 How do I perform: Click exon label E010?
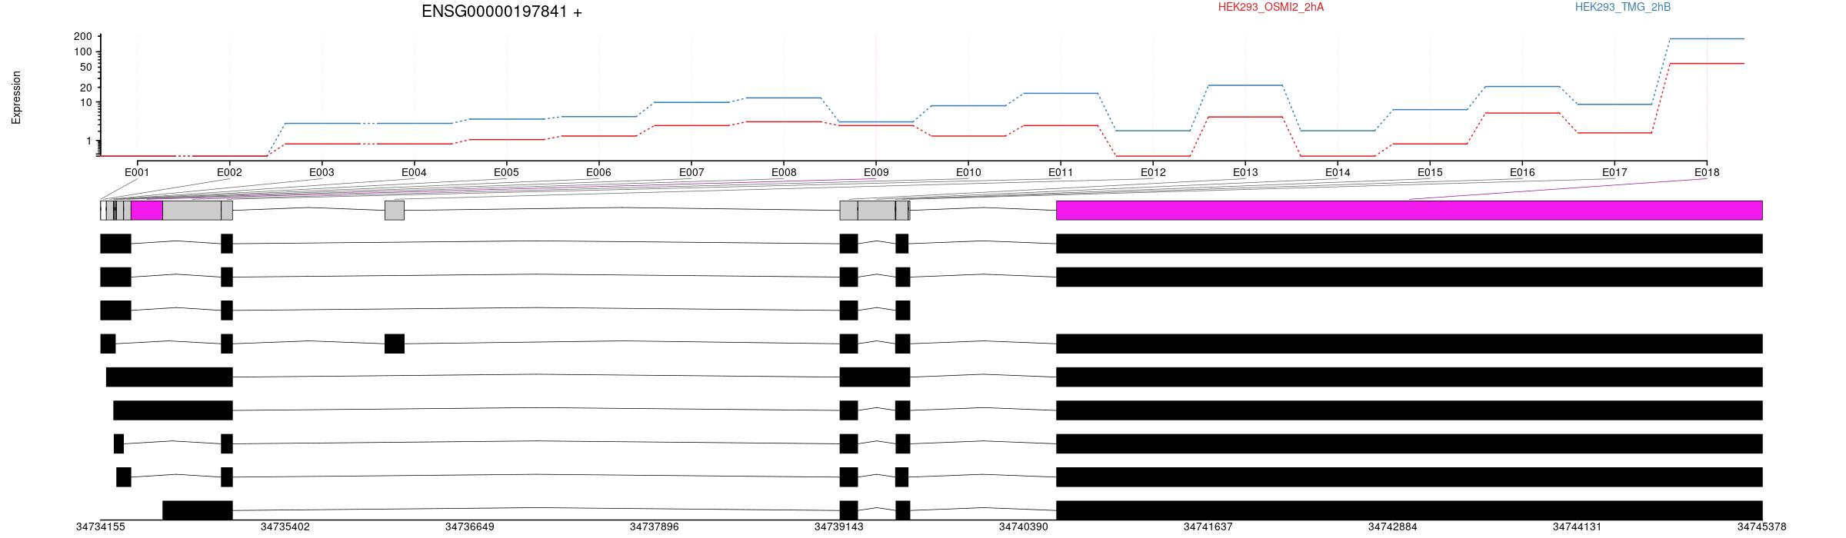click(968, 173)
